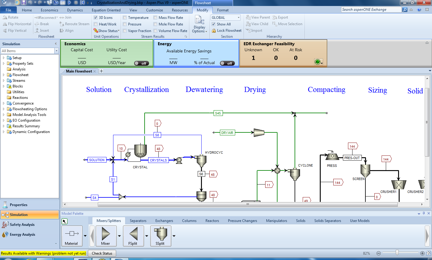
Task: Toggle the 3D Icons checkbox
Action: click(96, 18)
